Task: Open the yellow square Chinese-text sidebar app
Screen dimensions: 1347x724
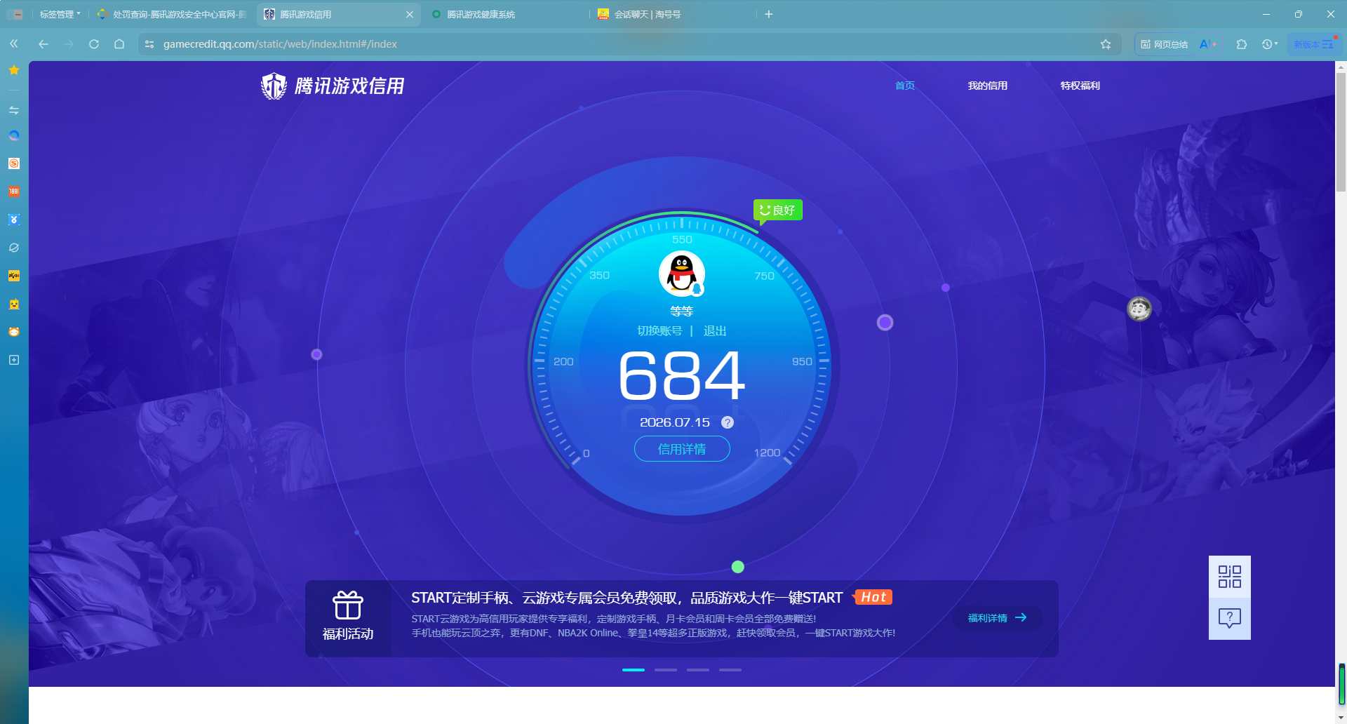Action: (x=14, y=276)
